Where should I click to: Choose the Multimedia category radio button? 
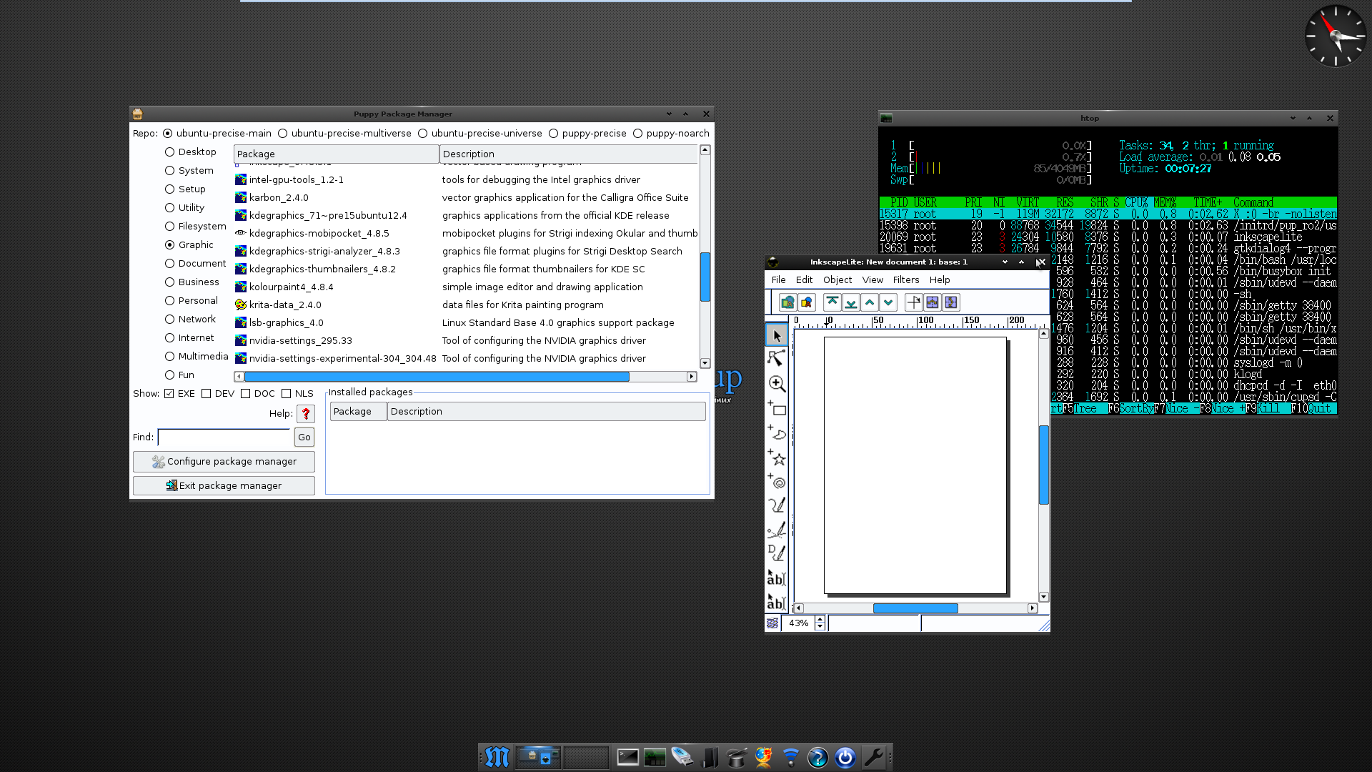point(170,357)
